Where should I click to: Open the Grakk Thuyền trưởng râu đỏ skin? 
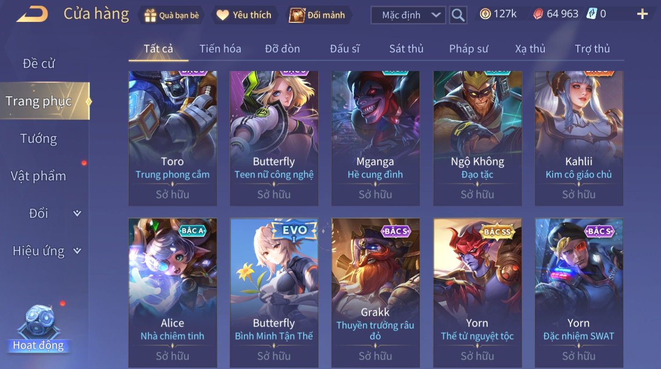[376, 293]
